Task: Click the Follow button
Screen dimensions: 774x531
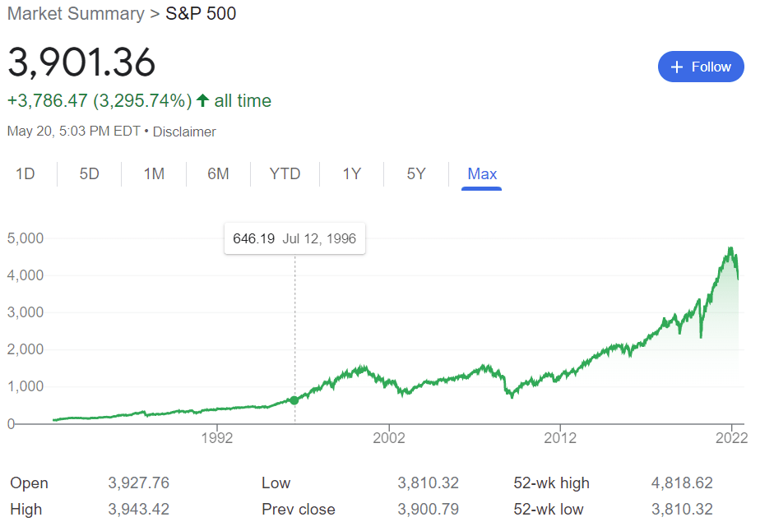Action: click(701, 67)
